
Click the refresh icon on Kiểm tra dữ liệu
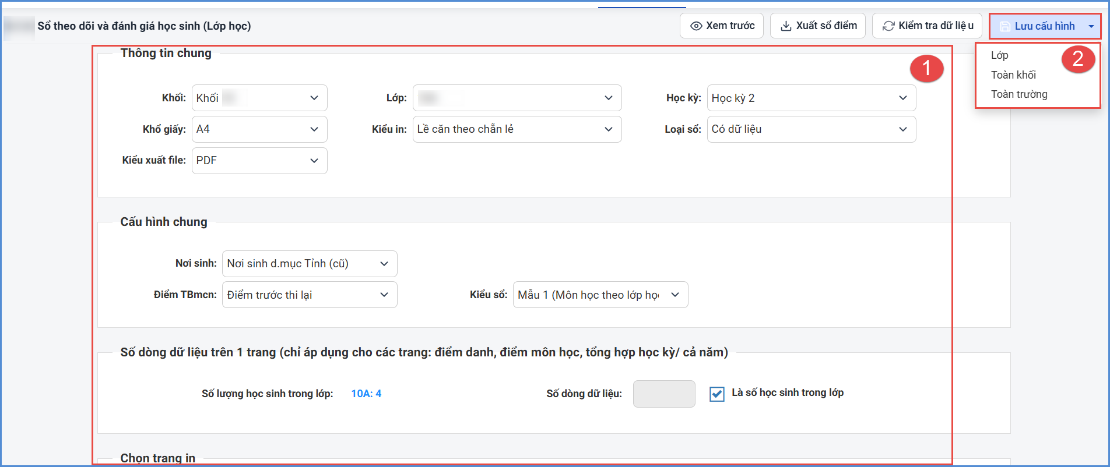(x=888, y=26)
